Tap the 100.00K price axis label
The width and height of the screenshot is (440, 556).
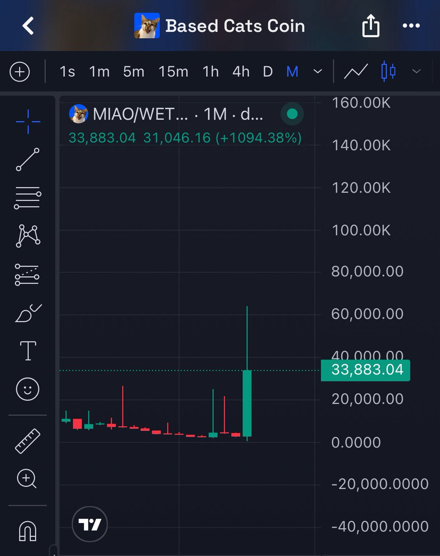[x=361, y=230]
